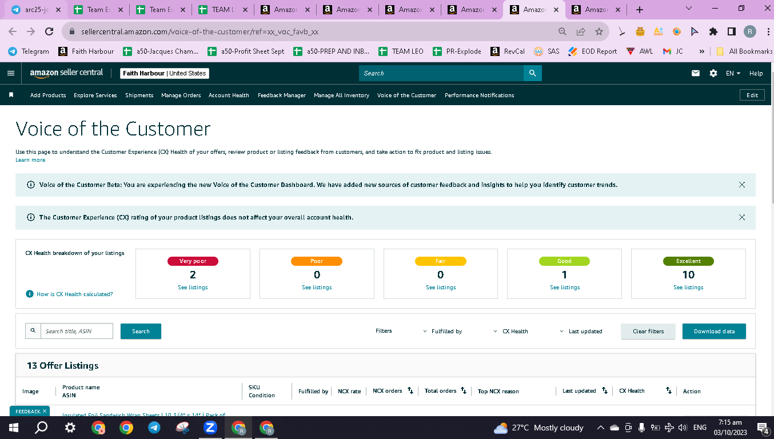The height and width of the screenshot is (439, 774).
Task: Open Telegram from the Windows taskbar
Action: coord(154,428)
